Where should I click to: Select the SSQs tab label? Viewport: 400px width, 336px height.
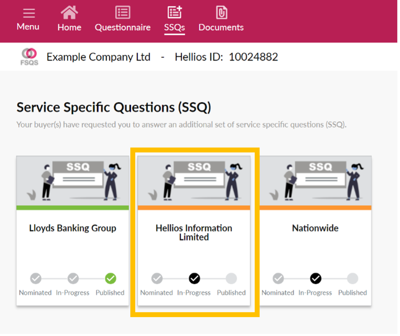tap(174, 27)
